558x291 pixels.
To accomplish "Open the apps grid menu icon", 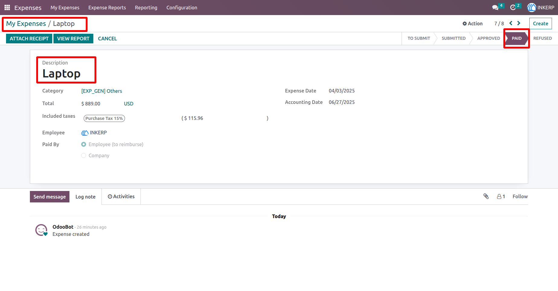I will 7,8.
